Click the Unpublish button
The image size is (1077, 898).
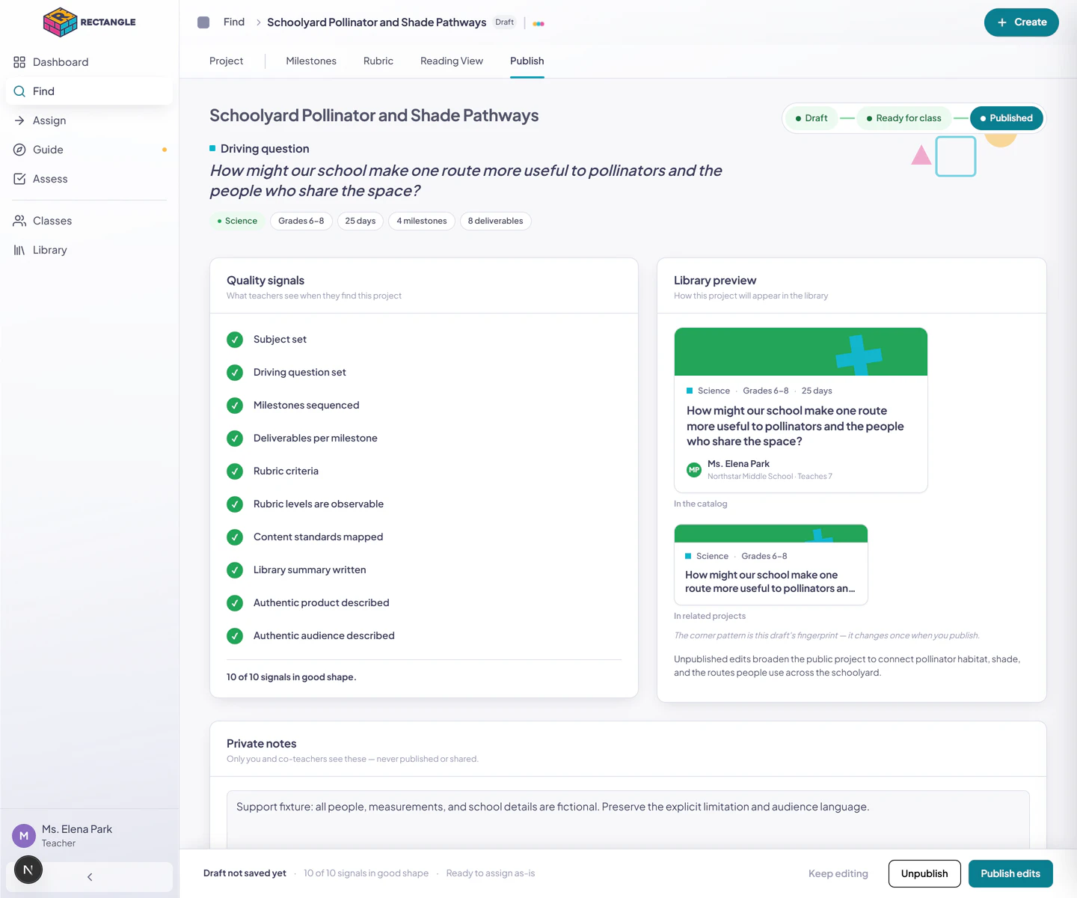pyautogui.click(x=924, y=873)
